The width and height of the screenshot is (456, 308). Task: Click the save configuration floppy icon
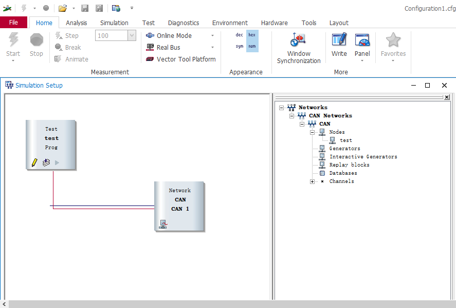85,8
